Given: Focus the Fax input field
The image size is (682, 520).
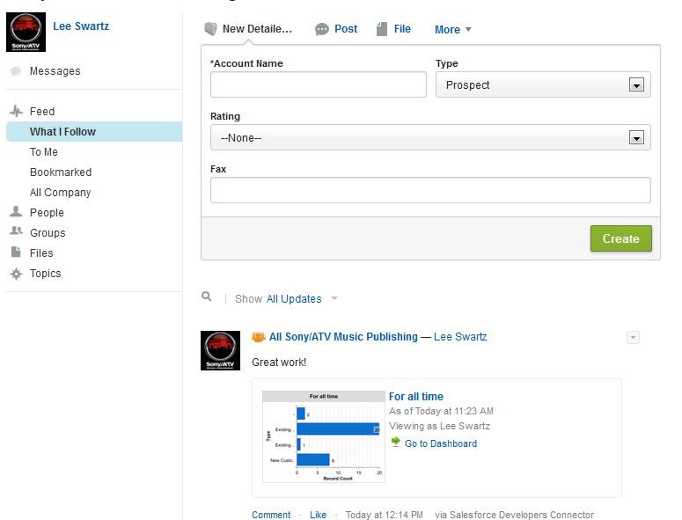Looking at the screenshot, I should click(x=430, y=190).
